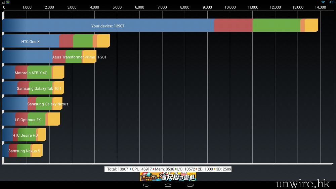Tap the Android back navigation button
Image resolution: width=336 pixels, height=189 pixels.
click(x=145, y=185)
